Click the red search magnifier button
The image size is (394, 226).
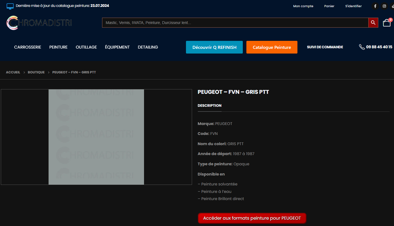[373, 23]
